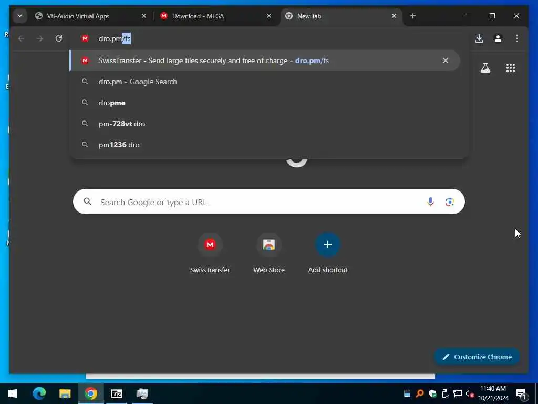538x404 pixels.
Task: Open the taskbar clock showing 11:40 AM
Action: [493, 393]
